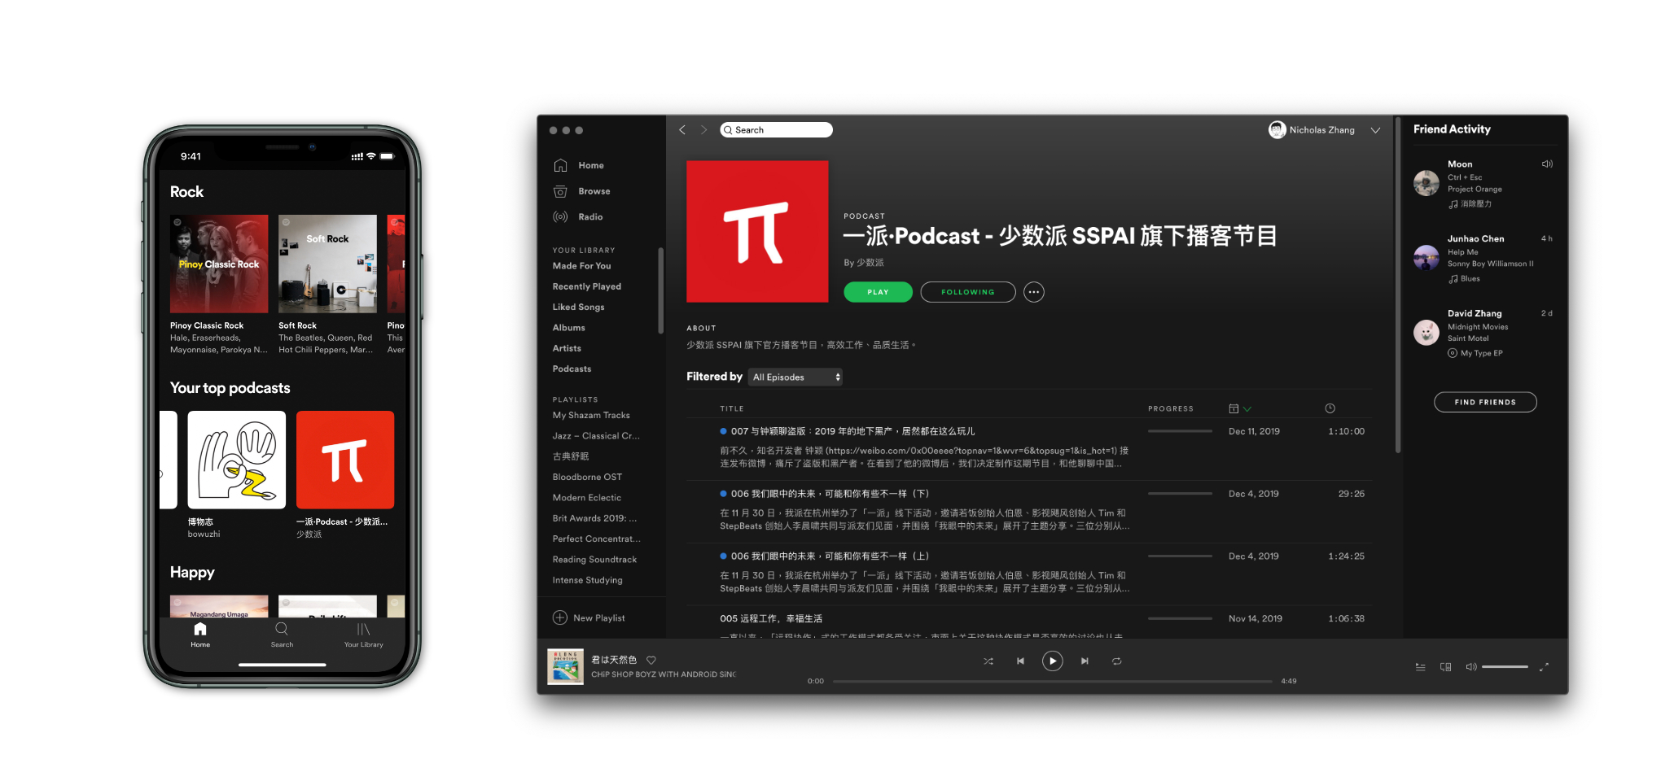
Task: Open Liked Songs in library
Action: tap(579, 307)
